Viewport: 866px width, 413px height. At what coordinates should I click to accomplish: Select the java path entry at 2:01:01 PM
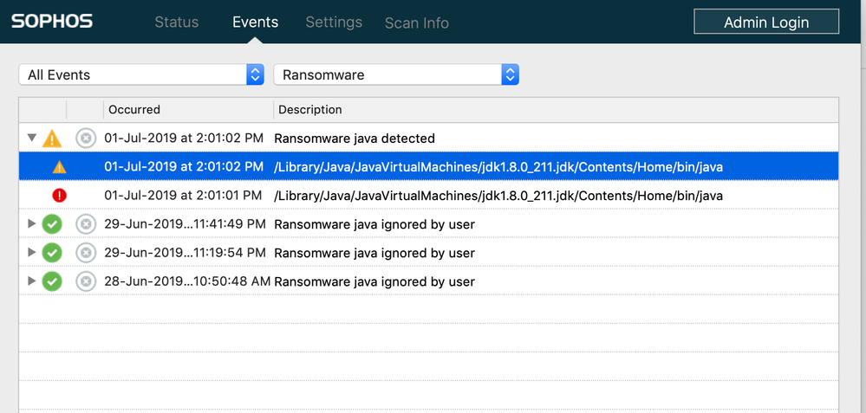[x=498, y=196]
